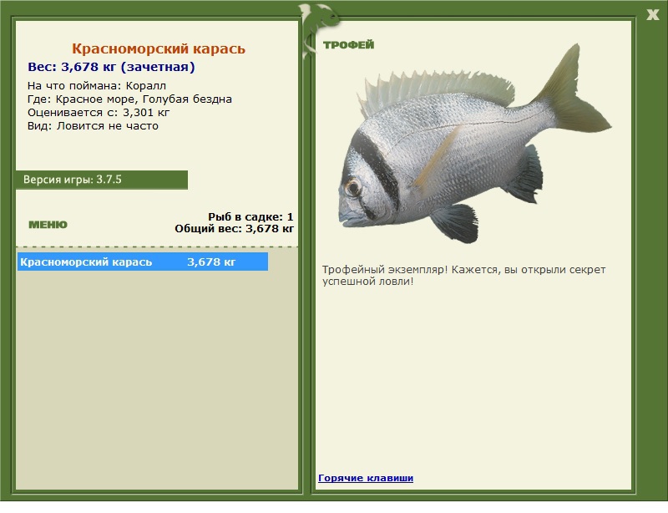The height and width of the screenshot is (513, 668).
Task: Click the trophy fish picture
Action: pos(474,145)
